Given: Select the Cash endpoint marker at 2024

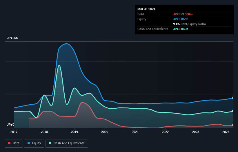Looking at the screenshot, I should [x=233, y=111].
